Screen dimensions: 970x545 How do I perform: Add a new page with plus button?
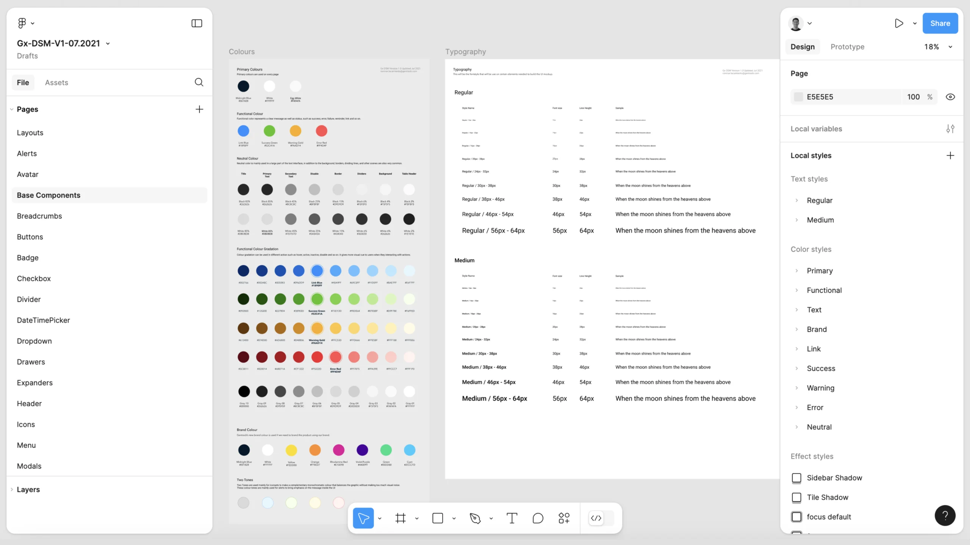point(199,109)
